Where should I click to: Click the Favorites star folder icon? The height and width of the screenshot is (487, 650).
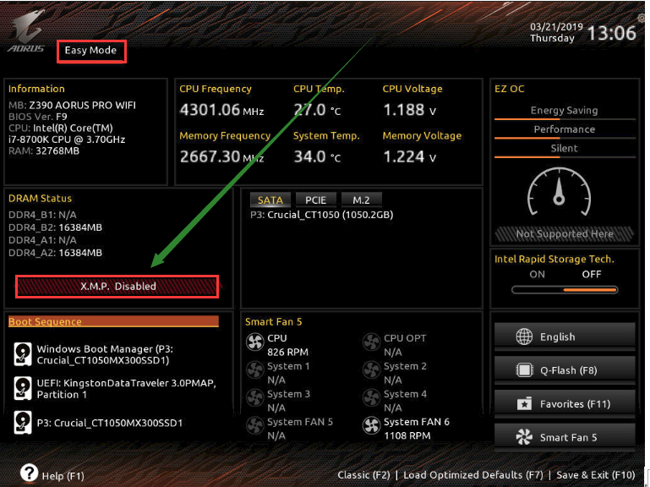coord(524,403)
